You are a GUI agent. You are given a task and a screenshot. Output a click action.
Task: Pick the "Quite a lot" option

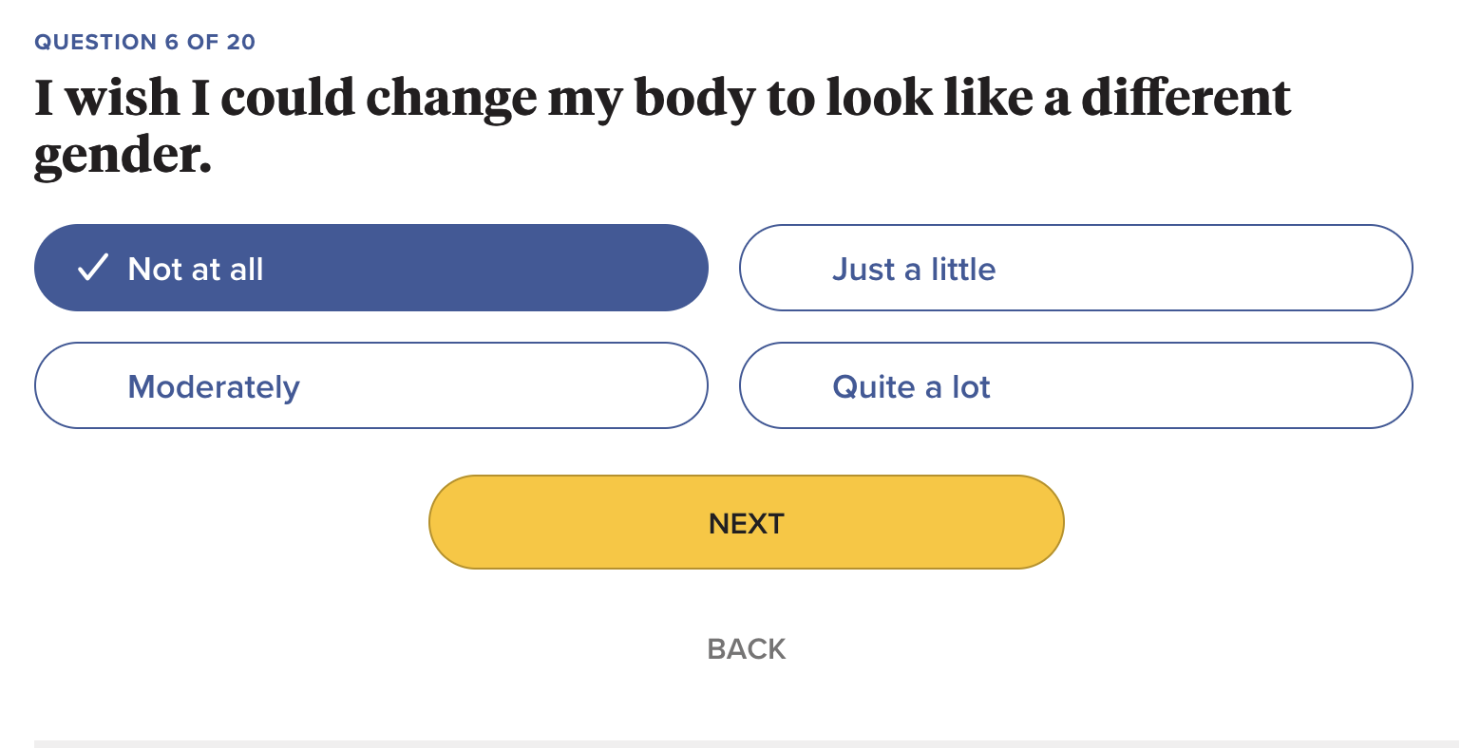pos(1075,386)
